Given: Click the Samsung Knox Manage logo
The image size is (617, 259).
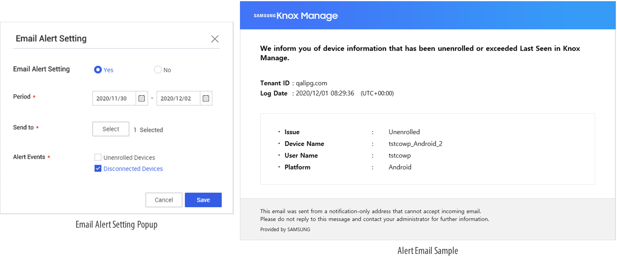Looking at the screenshot, I should [296, 16].
